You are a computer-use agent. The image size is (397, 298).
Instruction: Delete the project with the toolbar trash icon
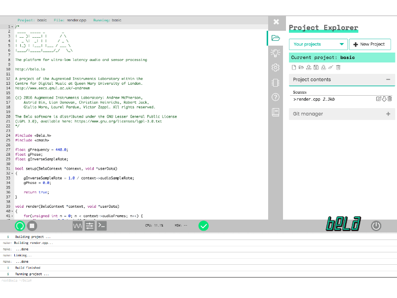pyautogui.click(x=338, y=67)
